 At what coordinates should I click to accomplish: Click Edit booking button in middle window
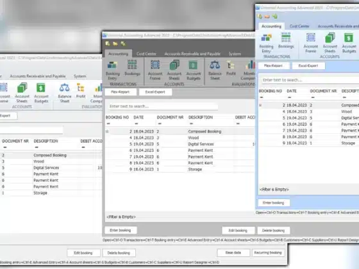(x=238, y=231)
